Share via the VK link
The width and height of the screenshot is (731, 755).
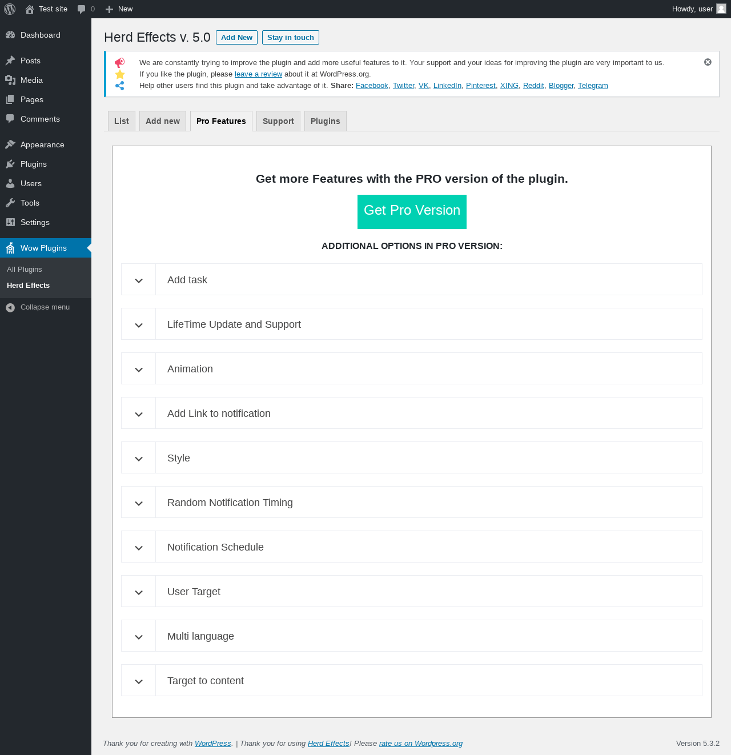[423, 86]
